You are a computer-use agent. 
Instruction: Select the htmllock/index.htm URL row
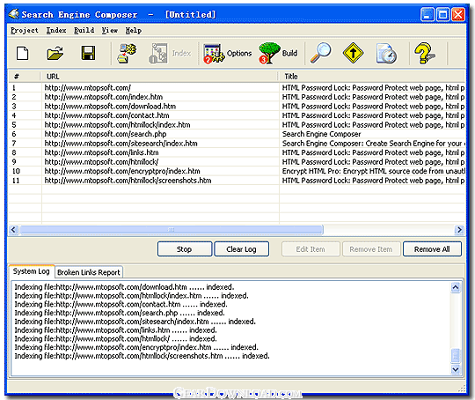pos(237,125)
